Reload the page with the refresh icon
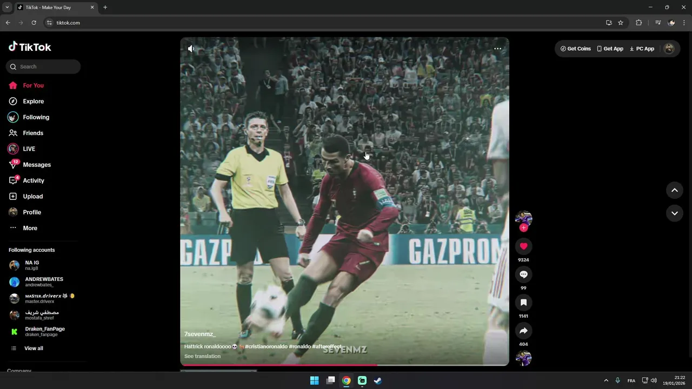The height and width of the screenshot is (389, 692). pyautogui.click(x=34, y=23)
